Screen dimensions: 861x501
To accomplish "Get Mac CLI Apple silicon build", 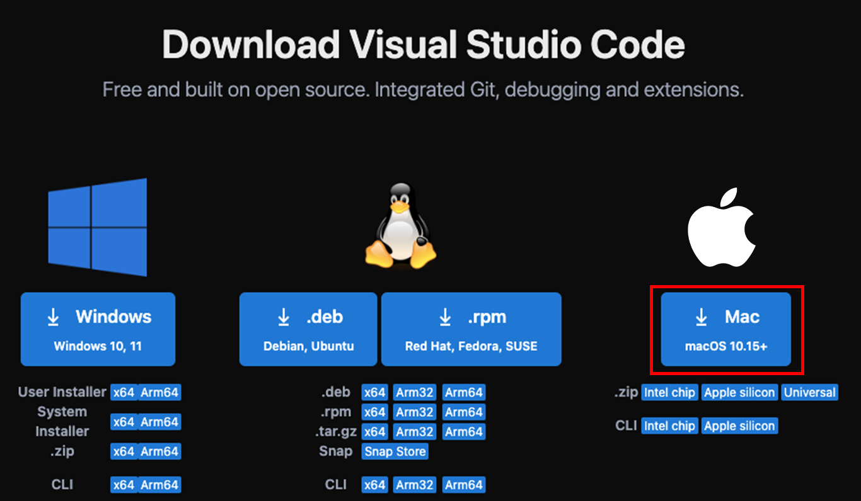I will [739, 426].
